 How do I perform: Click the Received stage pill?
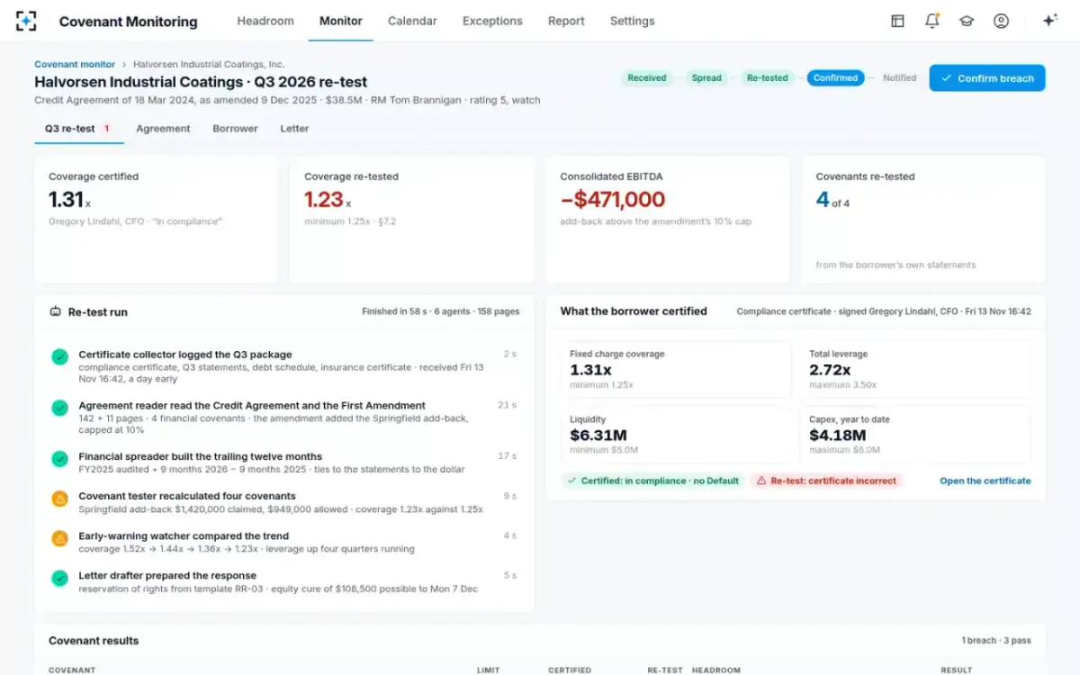647,78
